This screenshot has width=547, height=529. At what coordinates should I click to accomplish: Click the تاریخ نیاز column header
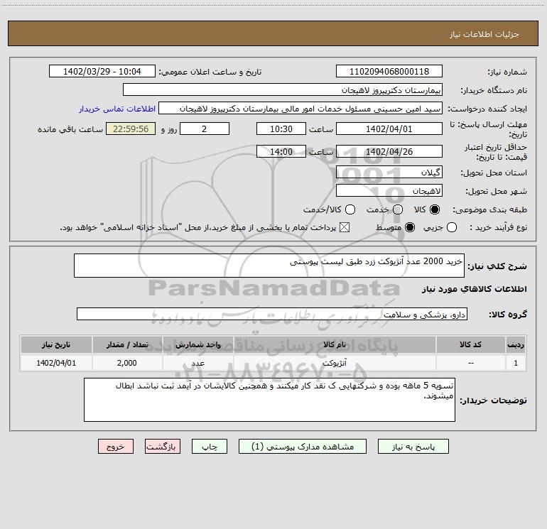click(56, 345)
